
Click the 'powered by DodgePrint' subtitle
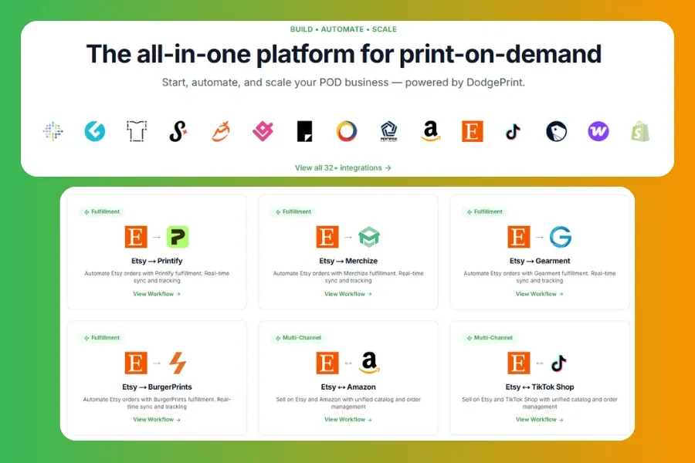[344, 83]
